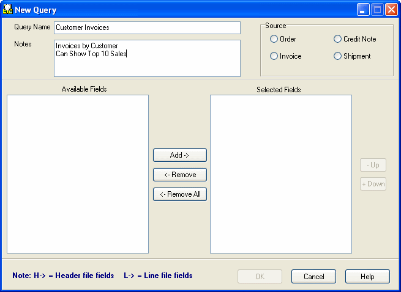This screenshot has width=401, height=292.
Task: Close the New Query window
Action: click(x=391, y=10)
